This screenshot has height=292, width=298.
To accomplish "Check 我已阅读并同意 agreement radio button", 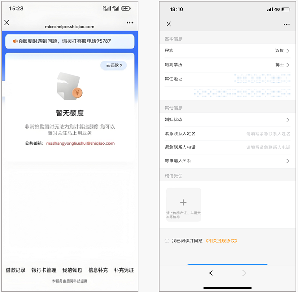I will (x=167, y=241).
